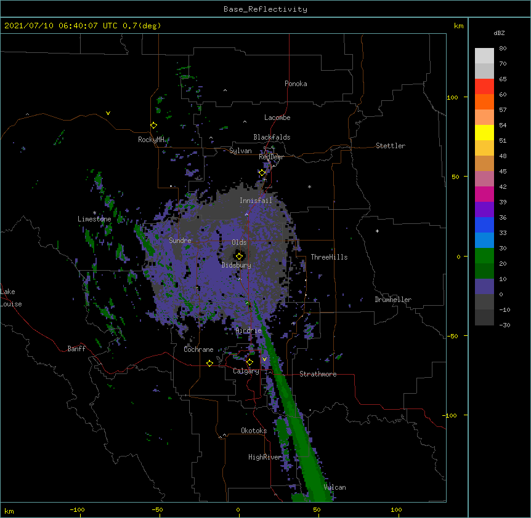Click the yellow diamond marker above Calgary label
The height and width of the screenshot is (518, 531).
249,362
